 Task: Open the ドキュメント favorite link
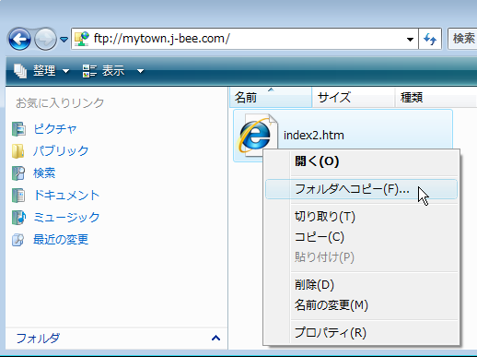[x=66, y=196]
